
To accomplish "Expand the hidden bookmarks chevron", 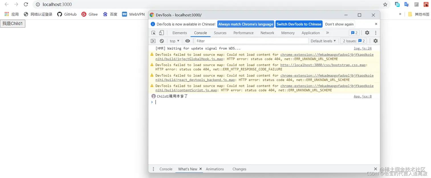I will 400,14.
